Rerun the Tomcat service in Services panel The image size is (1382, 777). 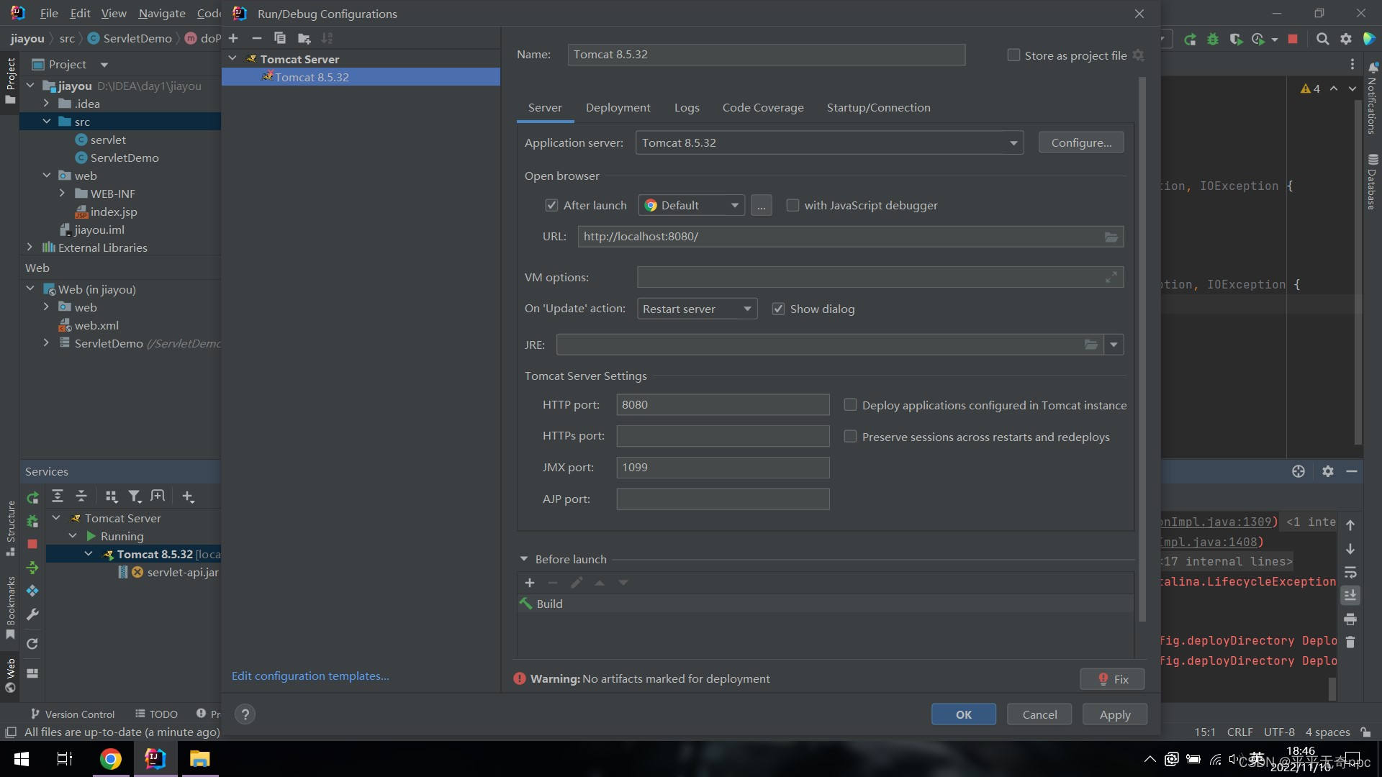(x=32, y=498)
